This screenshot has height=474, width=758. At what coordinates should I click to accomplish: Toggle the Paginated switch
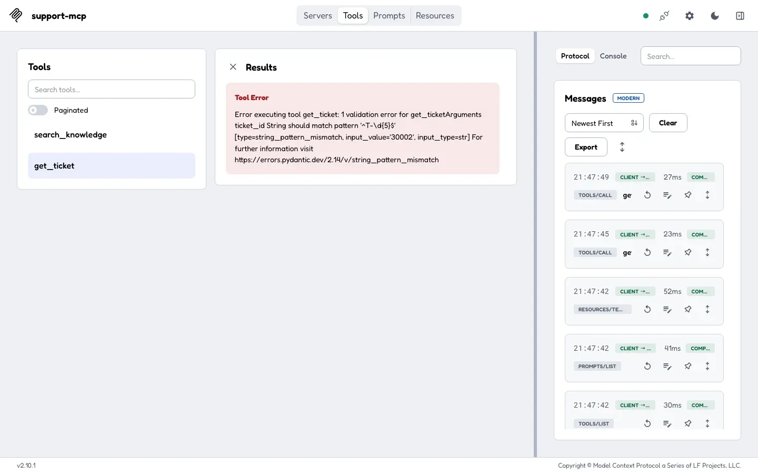38,110
